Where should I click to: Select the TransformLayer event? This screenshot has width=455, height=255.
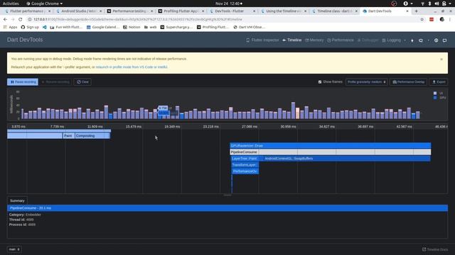point(245,165)
